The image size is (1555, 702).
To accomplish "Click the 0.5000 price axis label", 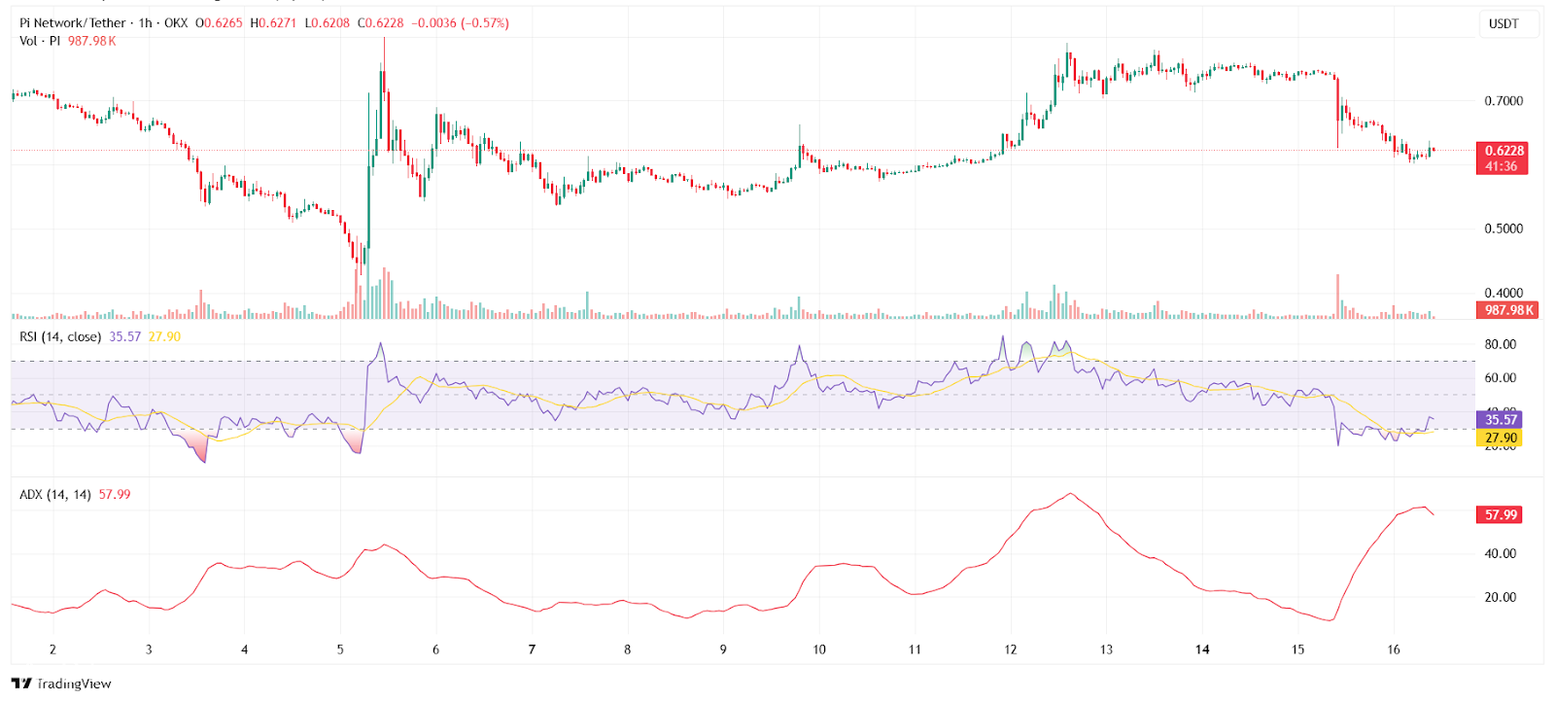I will tap(1503, 229).
